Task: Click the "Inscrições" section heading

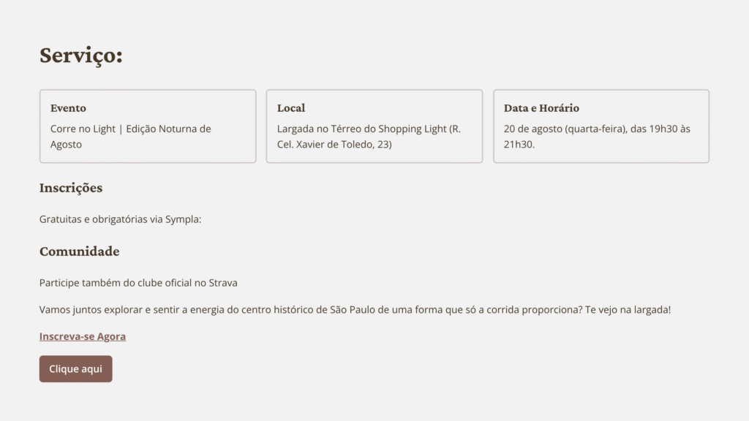Action: coord(71,188)
